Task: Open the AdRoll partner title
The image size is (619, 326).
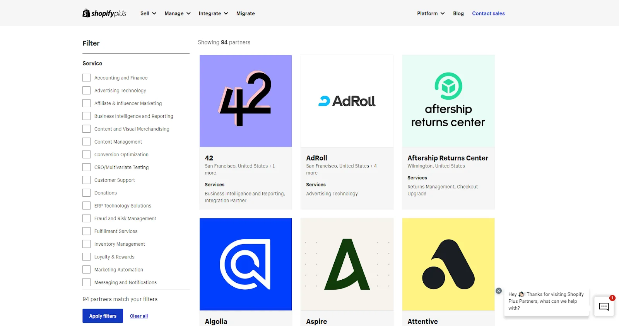Action: [x=316, y=158]
